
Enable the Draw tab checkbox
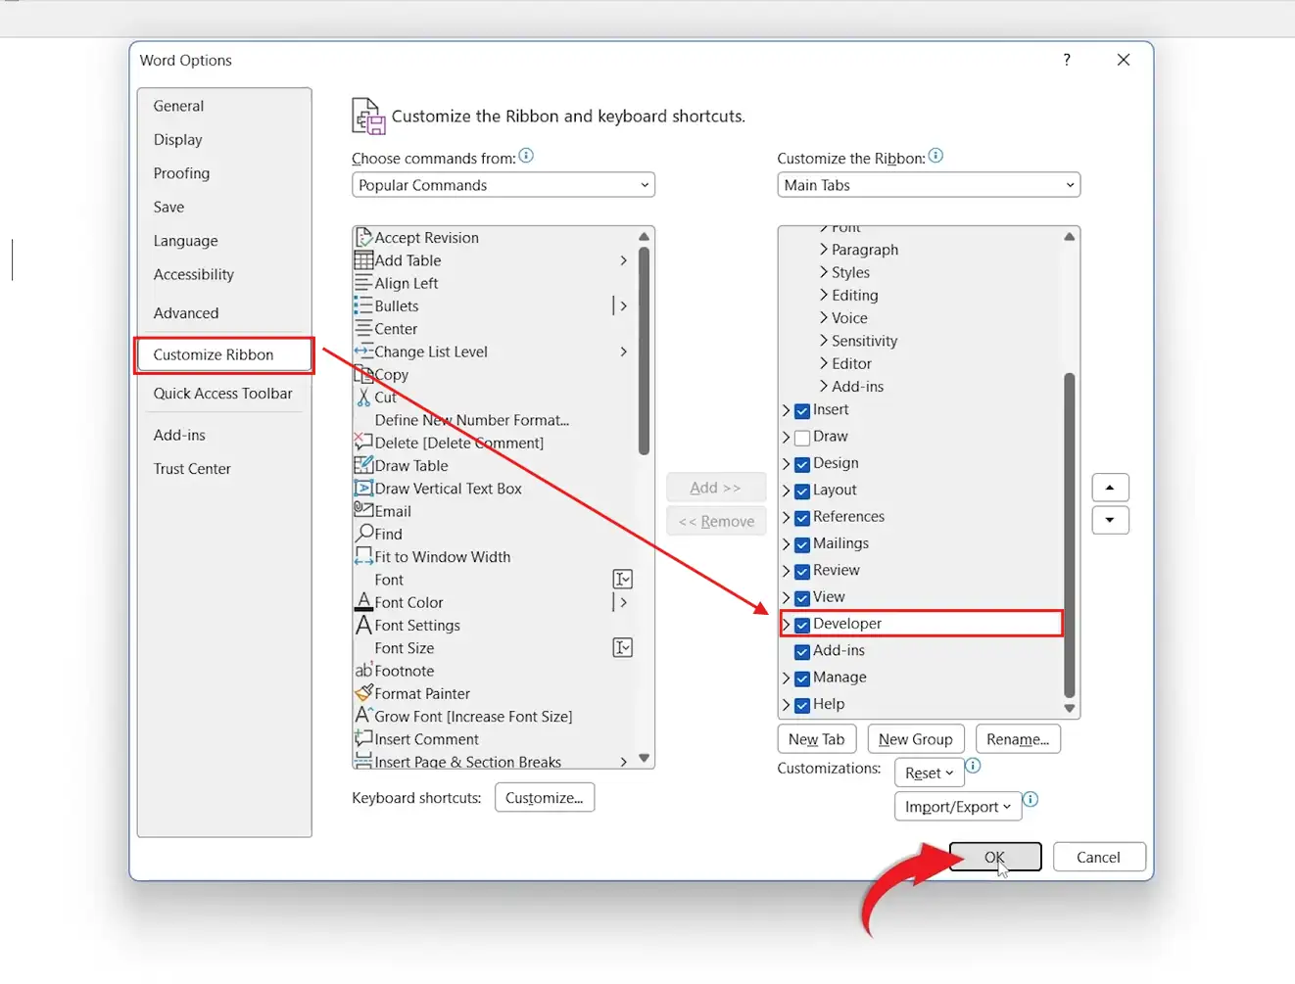click(x=802, y=438)
